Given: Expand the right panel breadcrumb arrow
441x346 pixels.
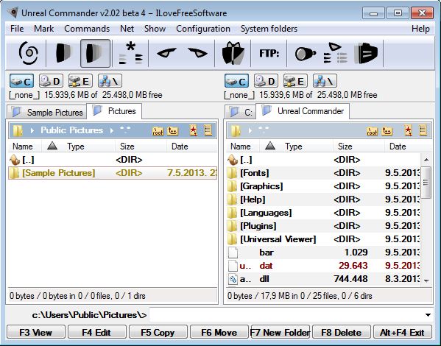Looking at the screenshot, I should click(x=250, y=130).
